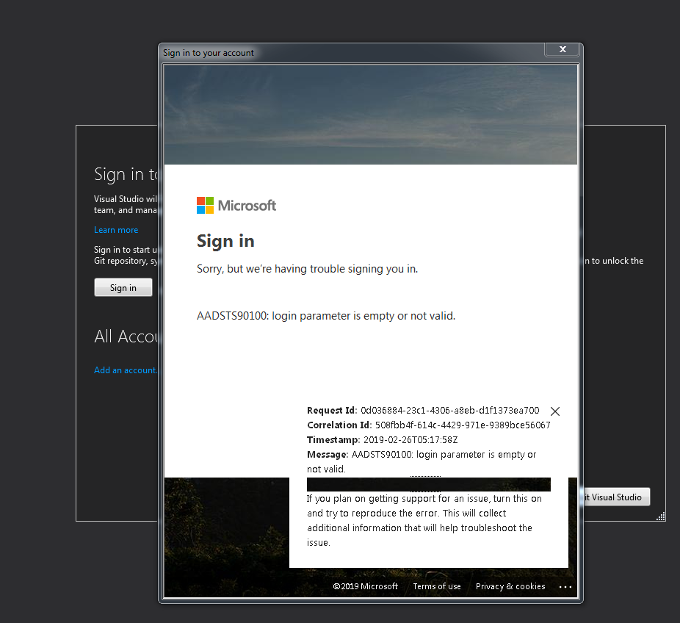
Task: Click the partially hidden Visual Studio button
Action: (x=616, y=497)
